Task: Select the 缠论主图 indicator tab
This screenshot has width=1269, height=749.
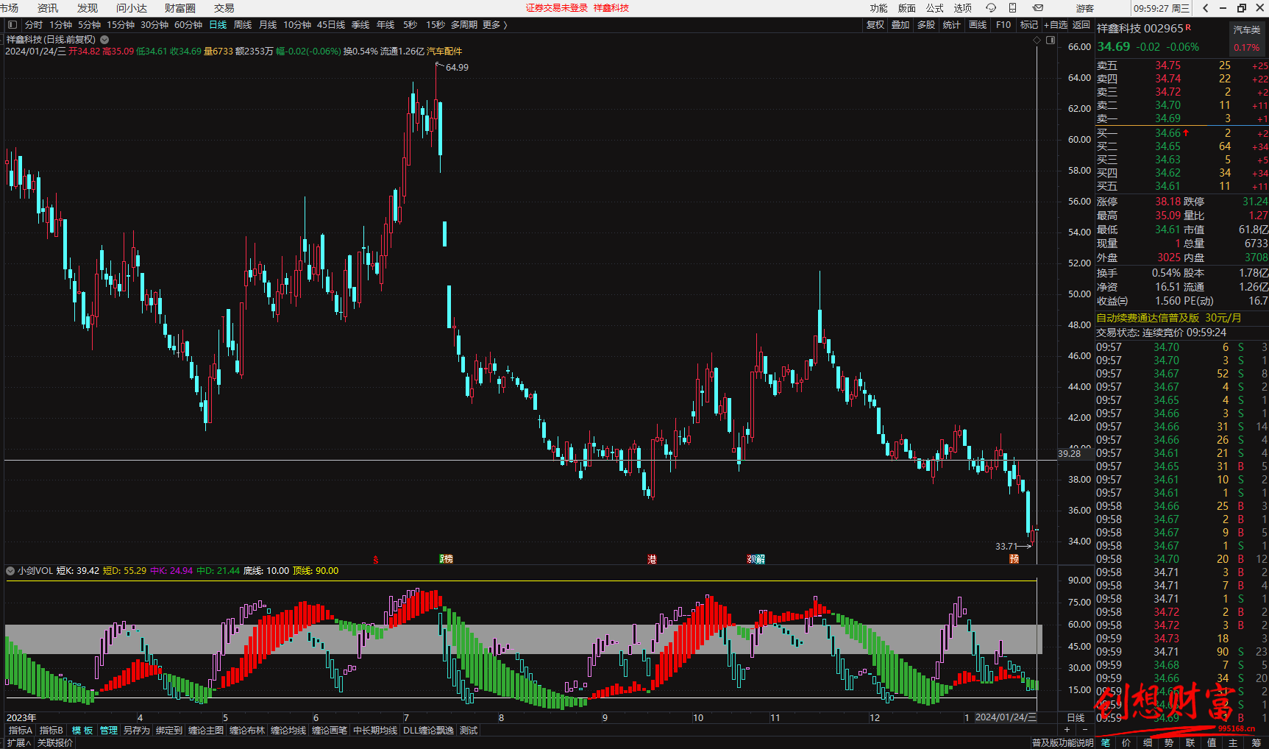Action: [x=205, y=731]
